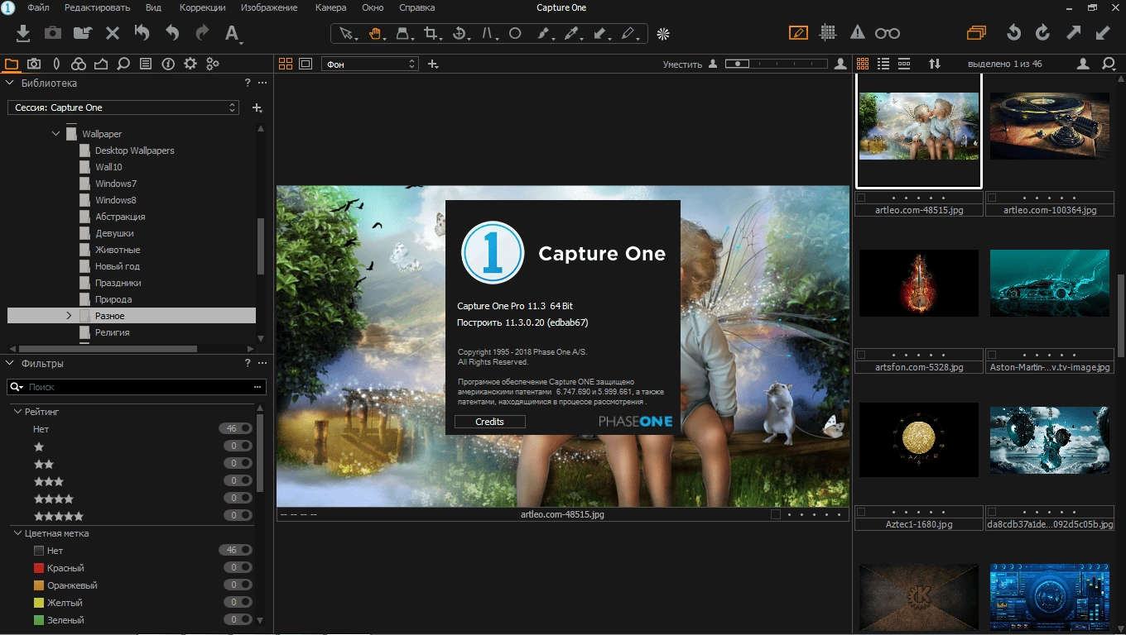Click the Rotate Left icon
This screenshot has height=635, width=1126.
coord(1013,33)
